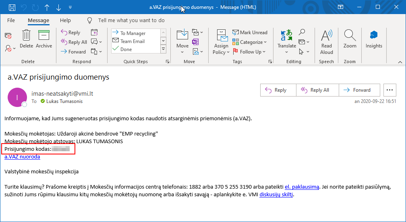This screenshot has width=406, height=222.
Task: Go to previous item with up arrow
Action: click(47, 7)
